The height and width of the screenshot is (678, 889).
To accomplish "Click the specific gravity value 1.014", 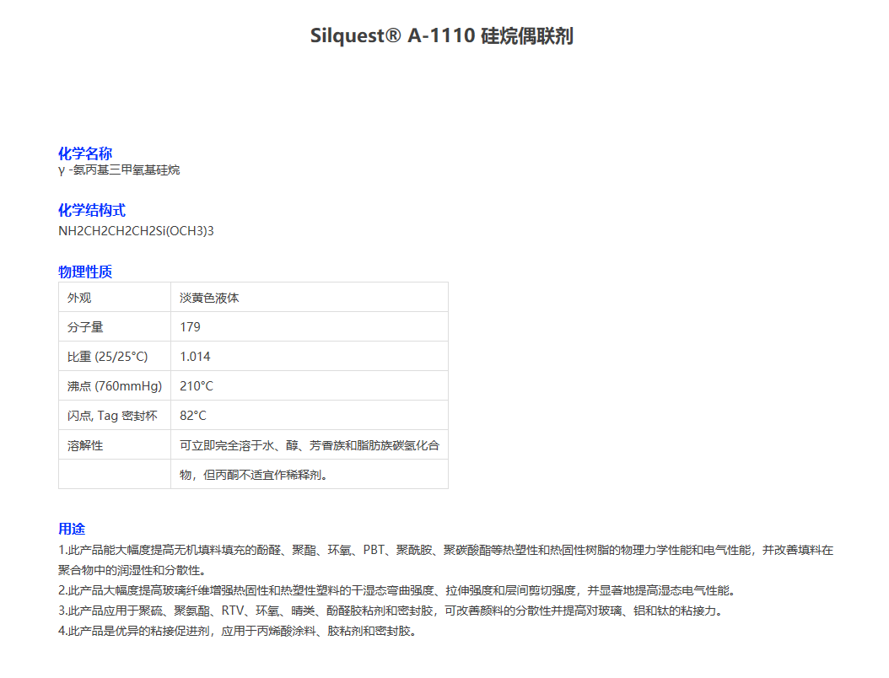I will click(195, 357).
